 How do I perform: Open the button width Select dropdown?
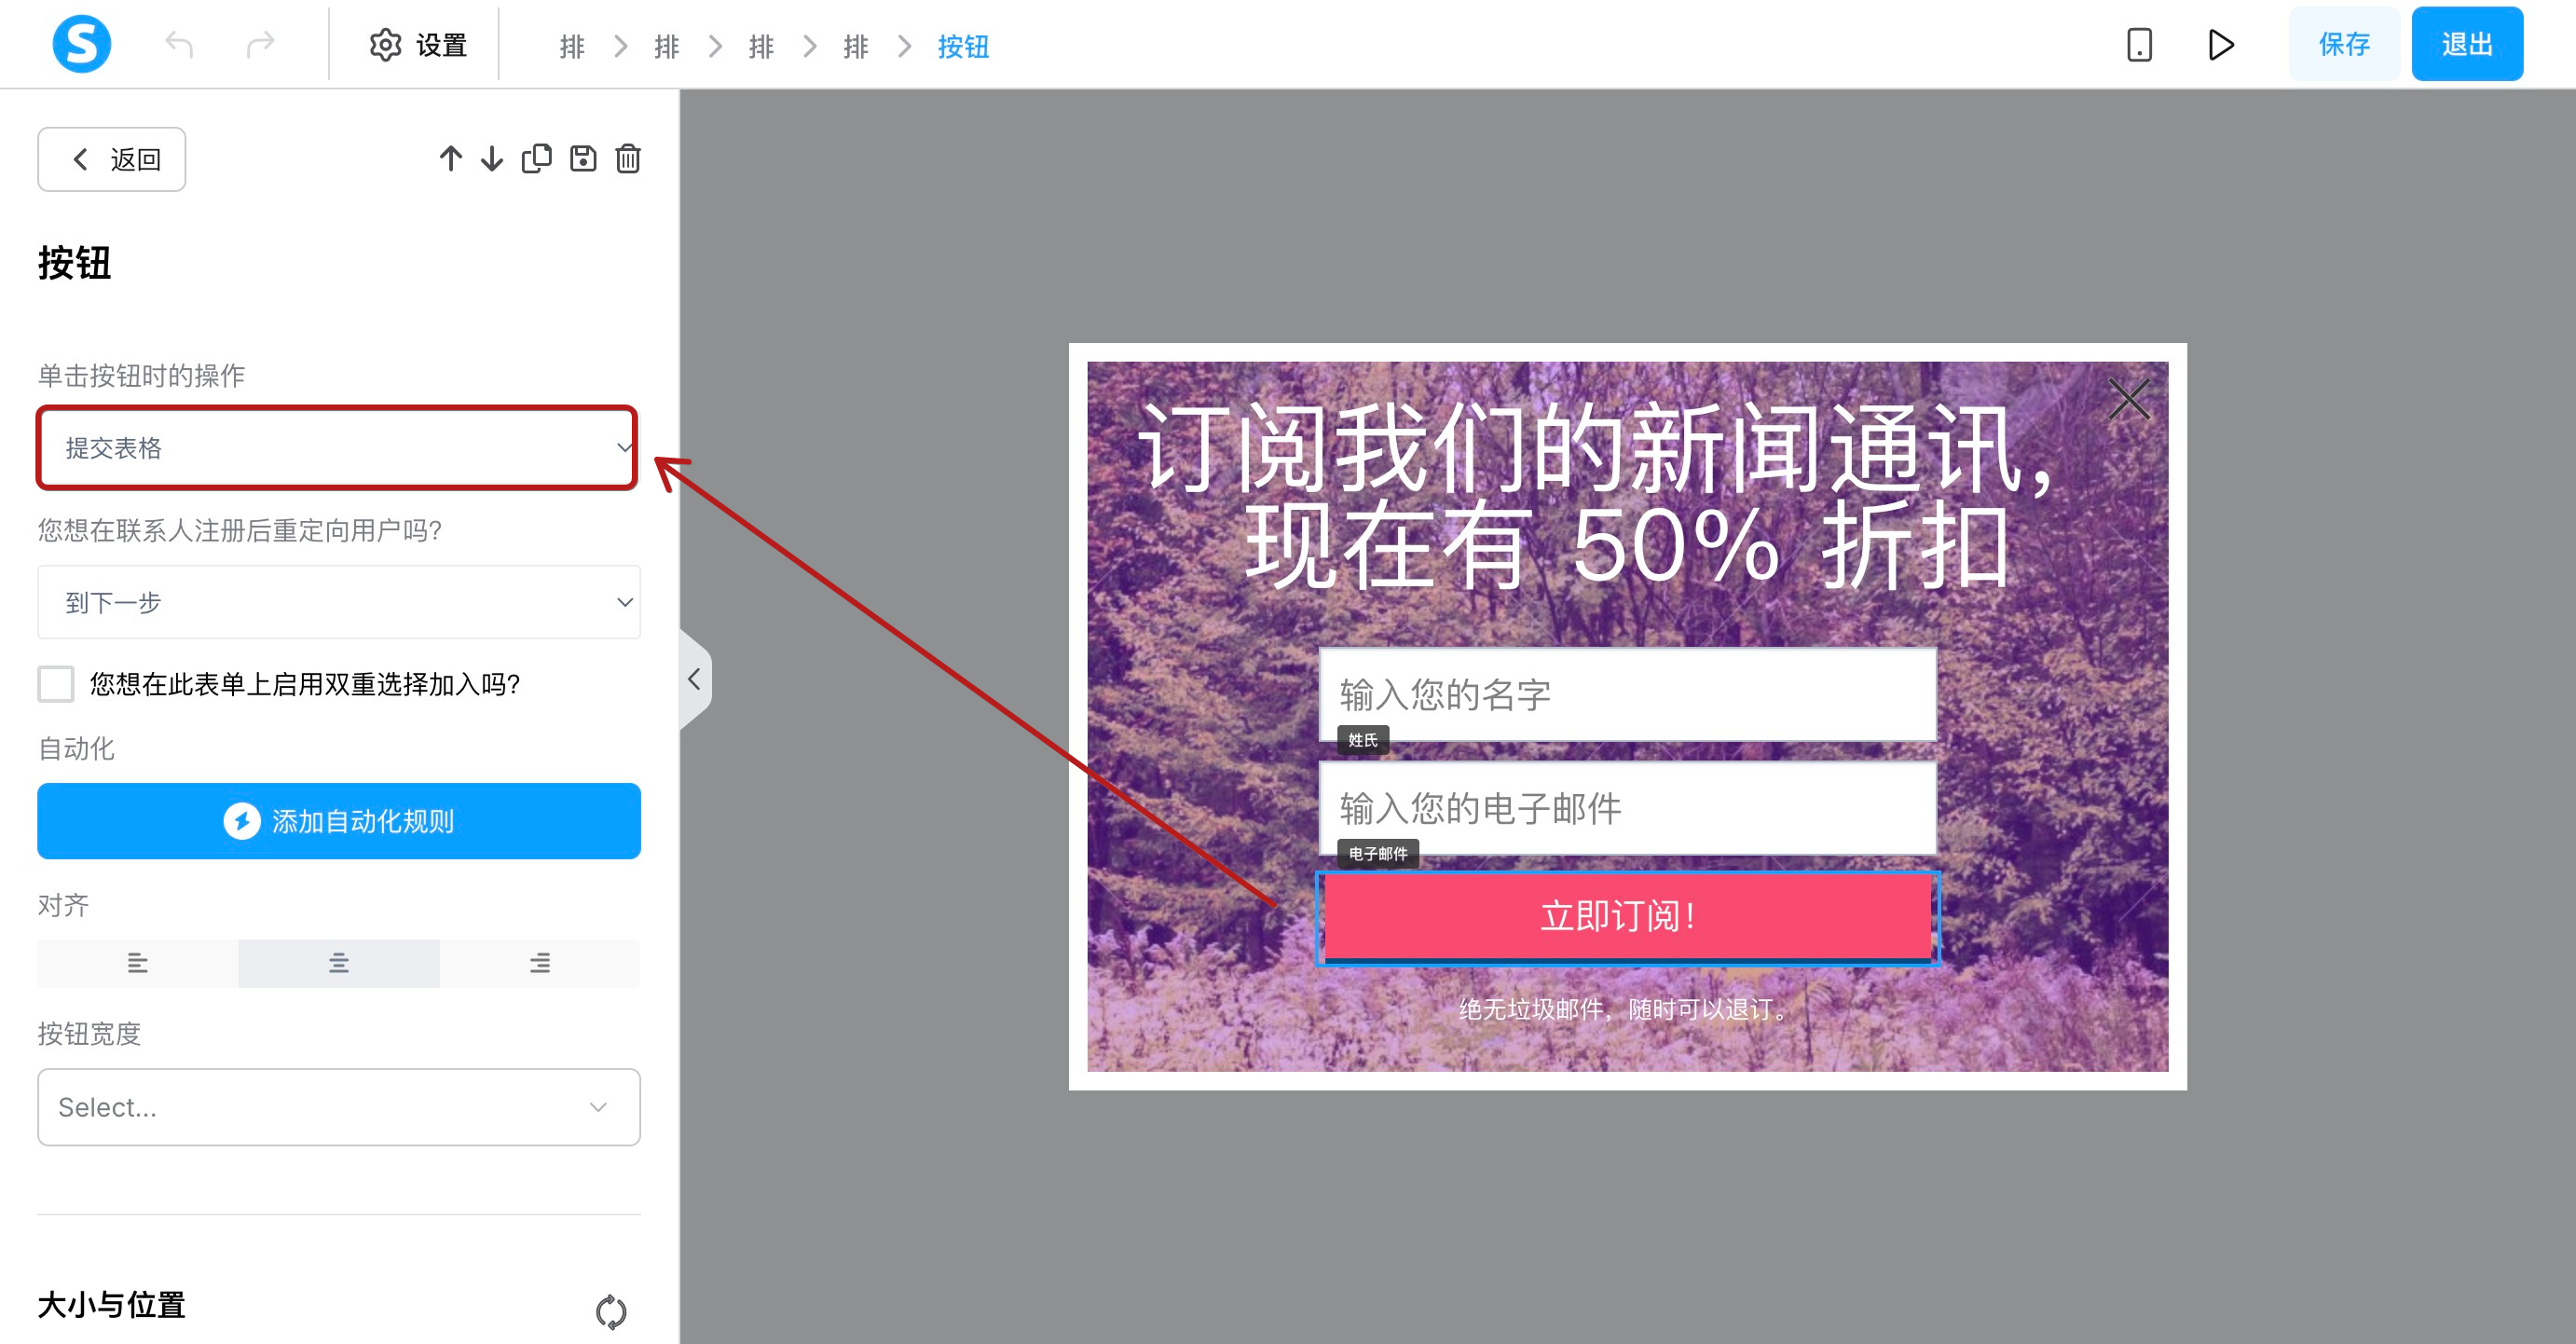[338, 1107]
